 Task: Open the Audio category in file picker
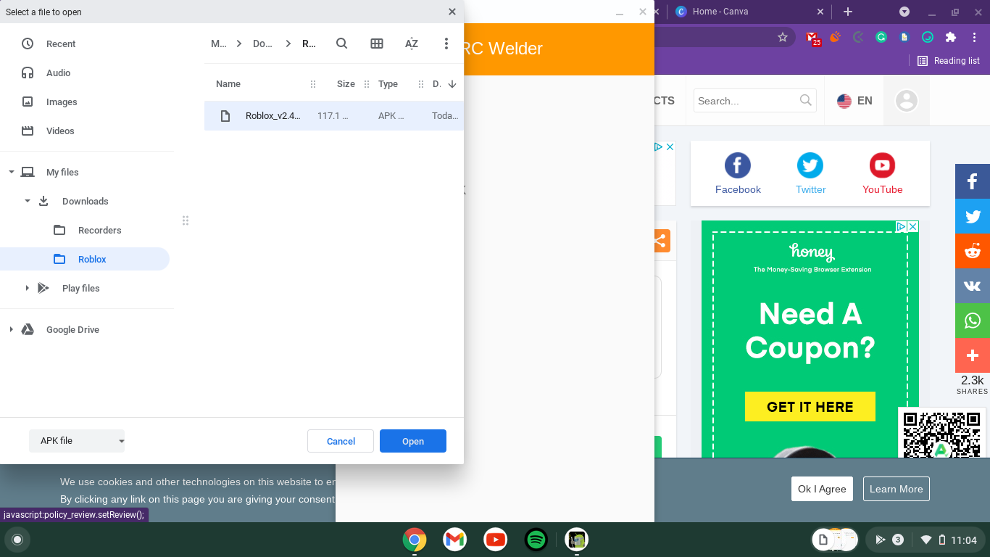[x=58, y=73]
